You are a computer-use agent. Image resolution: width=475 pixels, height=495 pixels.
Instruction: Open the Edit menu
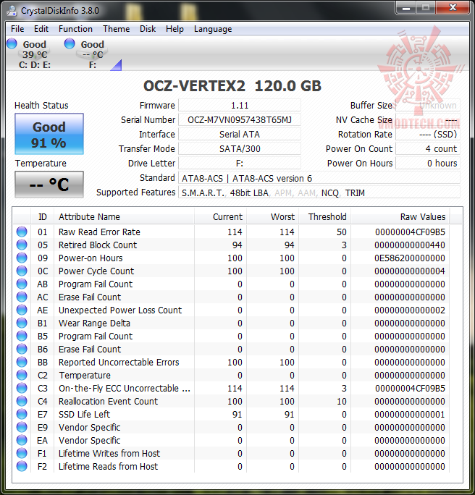tap(41, 29)
